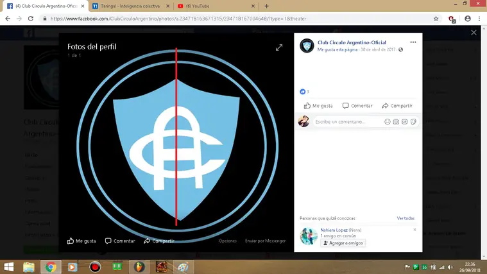Viewport: 487px width, 274px height.
Task: Bookmark this page with the star icon
Action: click(436, 19)
